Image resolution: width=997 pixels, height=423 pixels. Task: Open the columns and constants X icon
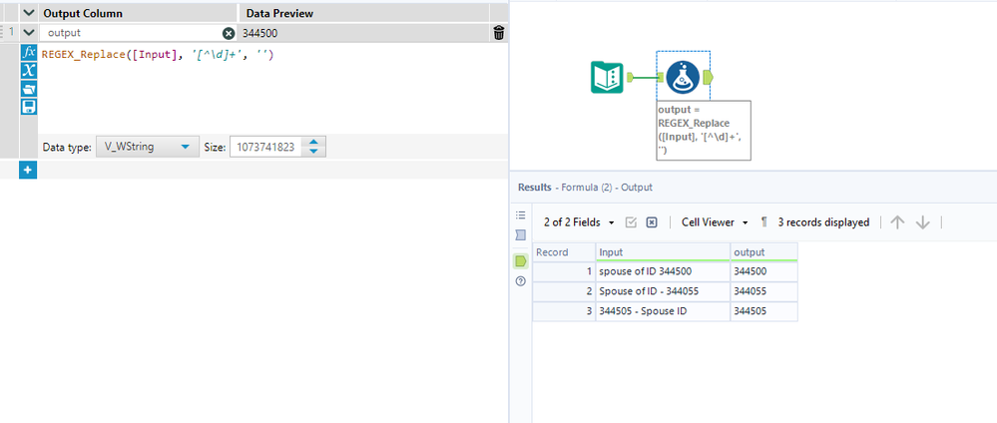pos(29,70)
